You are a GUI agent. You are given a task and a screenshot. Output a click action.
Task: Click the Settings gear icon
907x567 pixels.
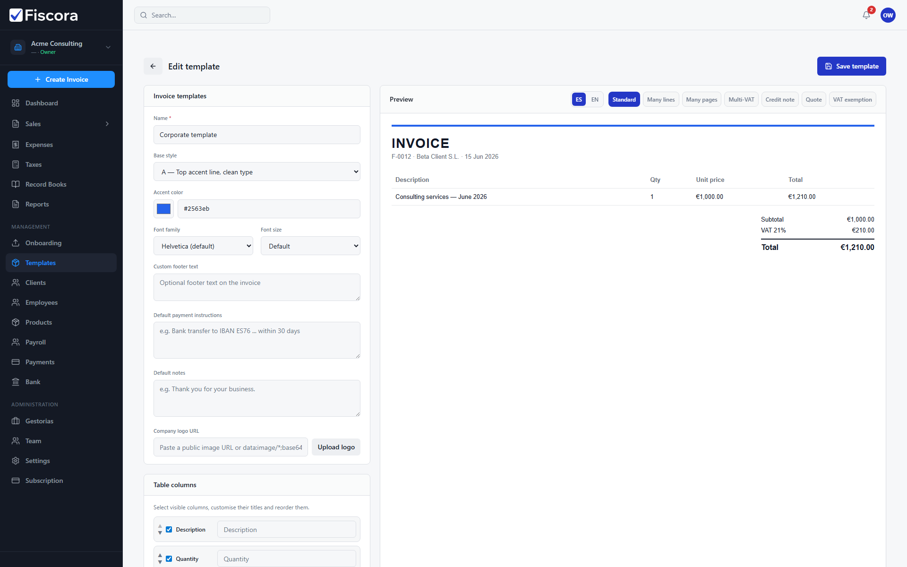tap(16, 461)
